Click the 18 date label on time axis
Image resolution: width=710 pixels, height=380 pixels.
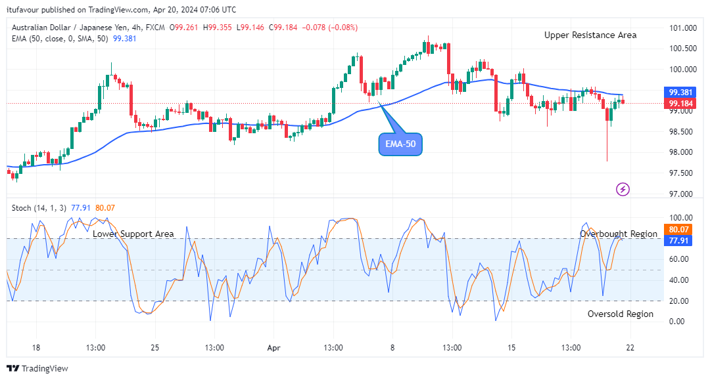[35, 347]
